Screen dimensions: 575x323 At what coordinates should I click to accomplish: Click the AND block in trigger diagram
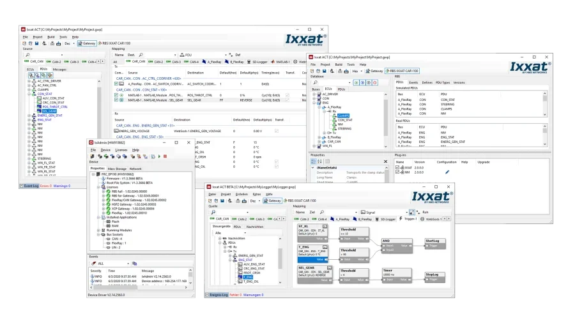[x=397, y=246]
